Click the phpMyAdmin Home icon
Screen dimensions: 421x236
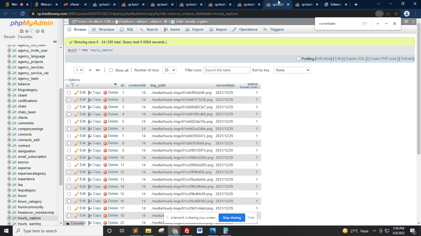[x=22, y=31]
